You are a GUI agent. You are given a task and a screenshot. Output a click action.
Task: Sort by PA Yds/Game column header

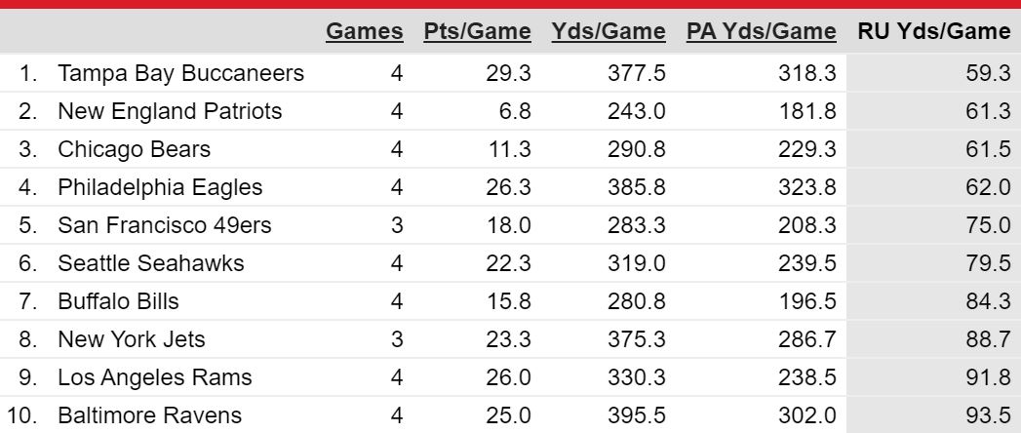762,31
